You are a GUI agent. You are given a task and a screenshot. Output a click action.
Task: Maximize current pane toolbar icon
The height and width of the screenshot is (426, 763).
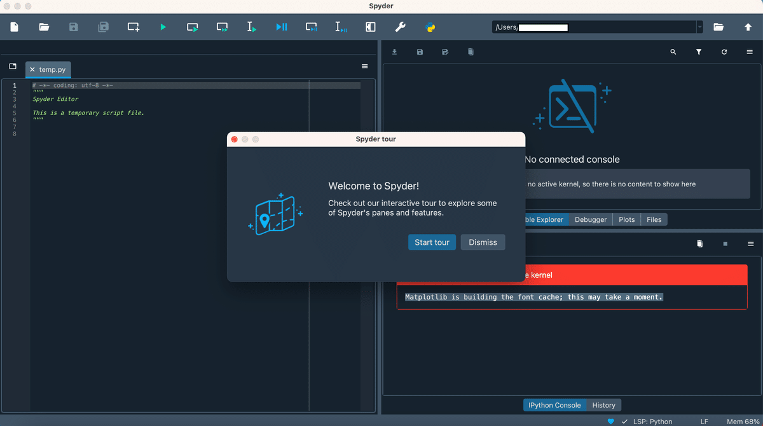point(371,27)
